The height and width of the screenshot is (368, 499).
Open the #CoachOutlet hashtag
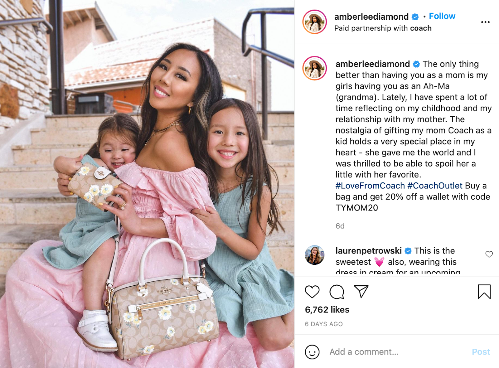435,186
